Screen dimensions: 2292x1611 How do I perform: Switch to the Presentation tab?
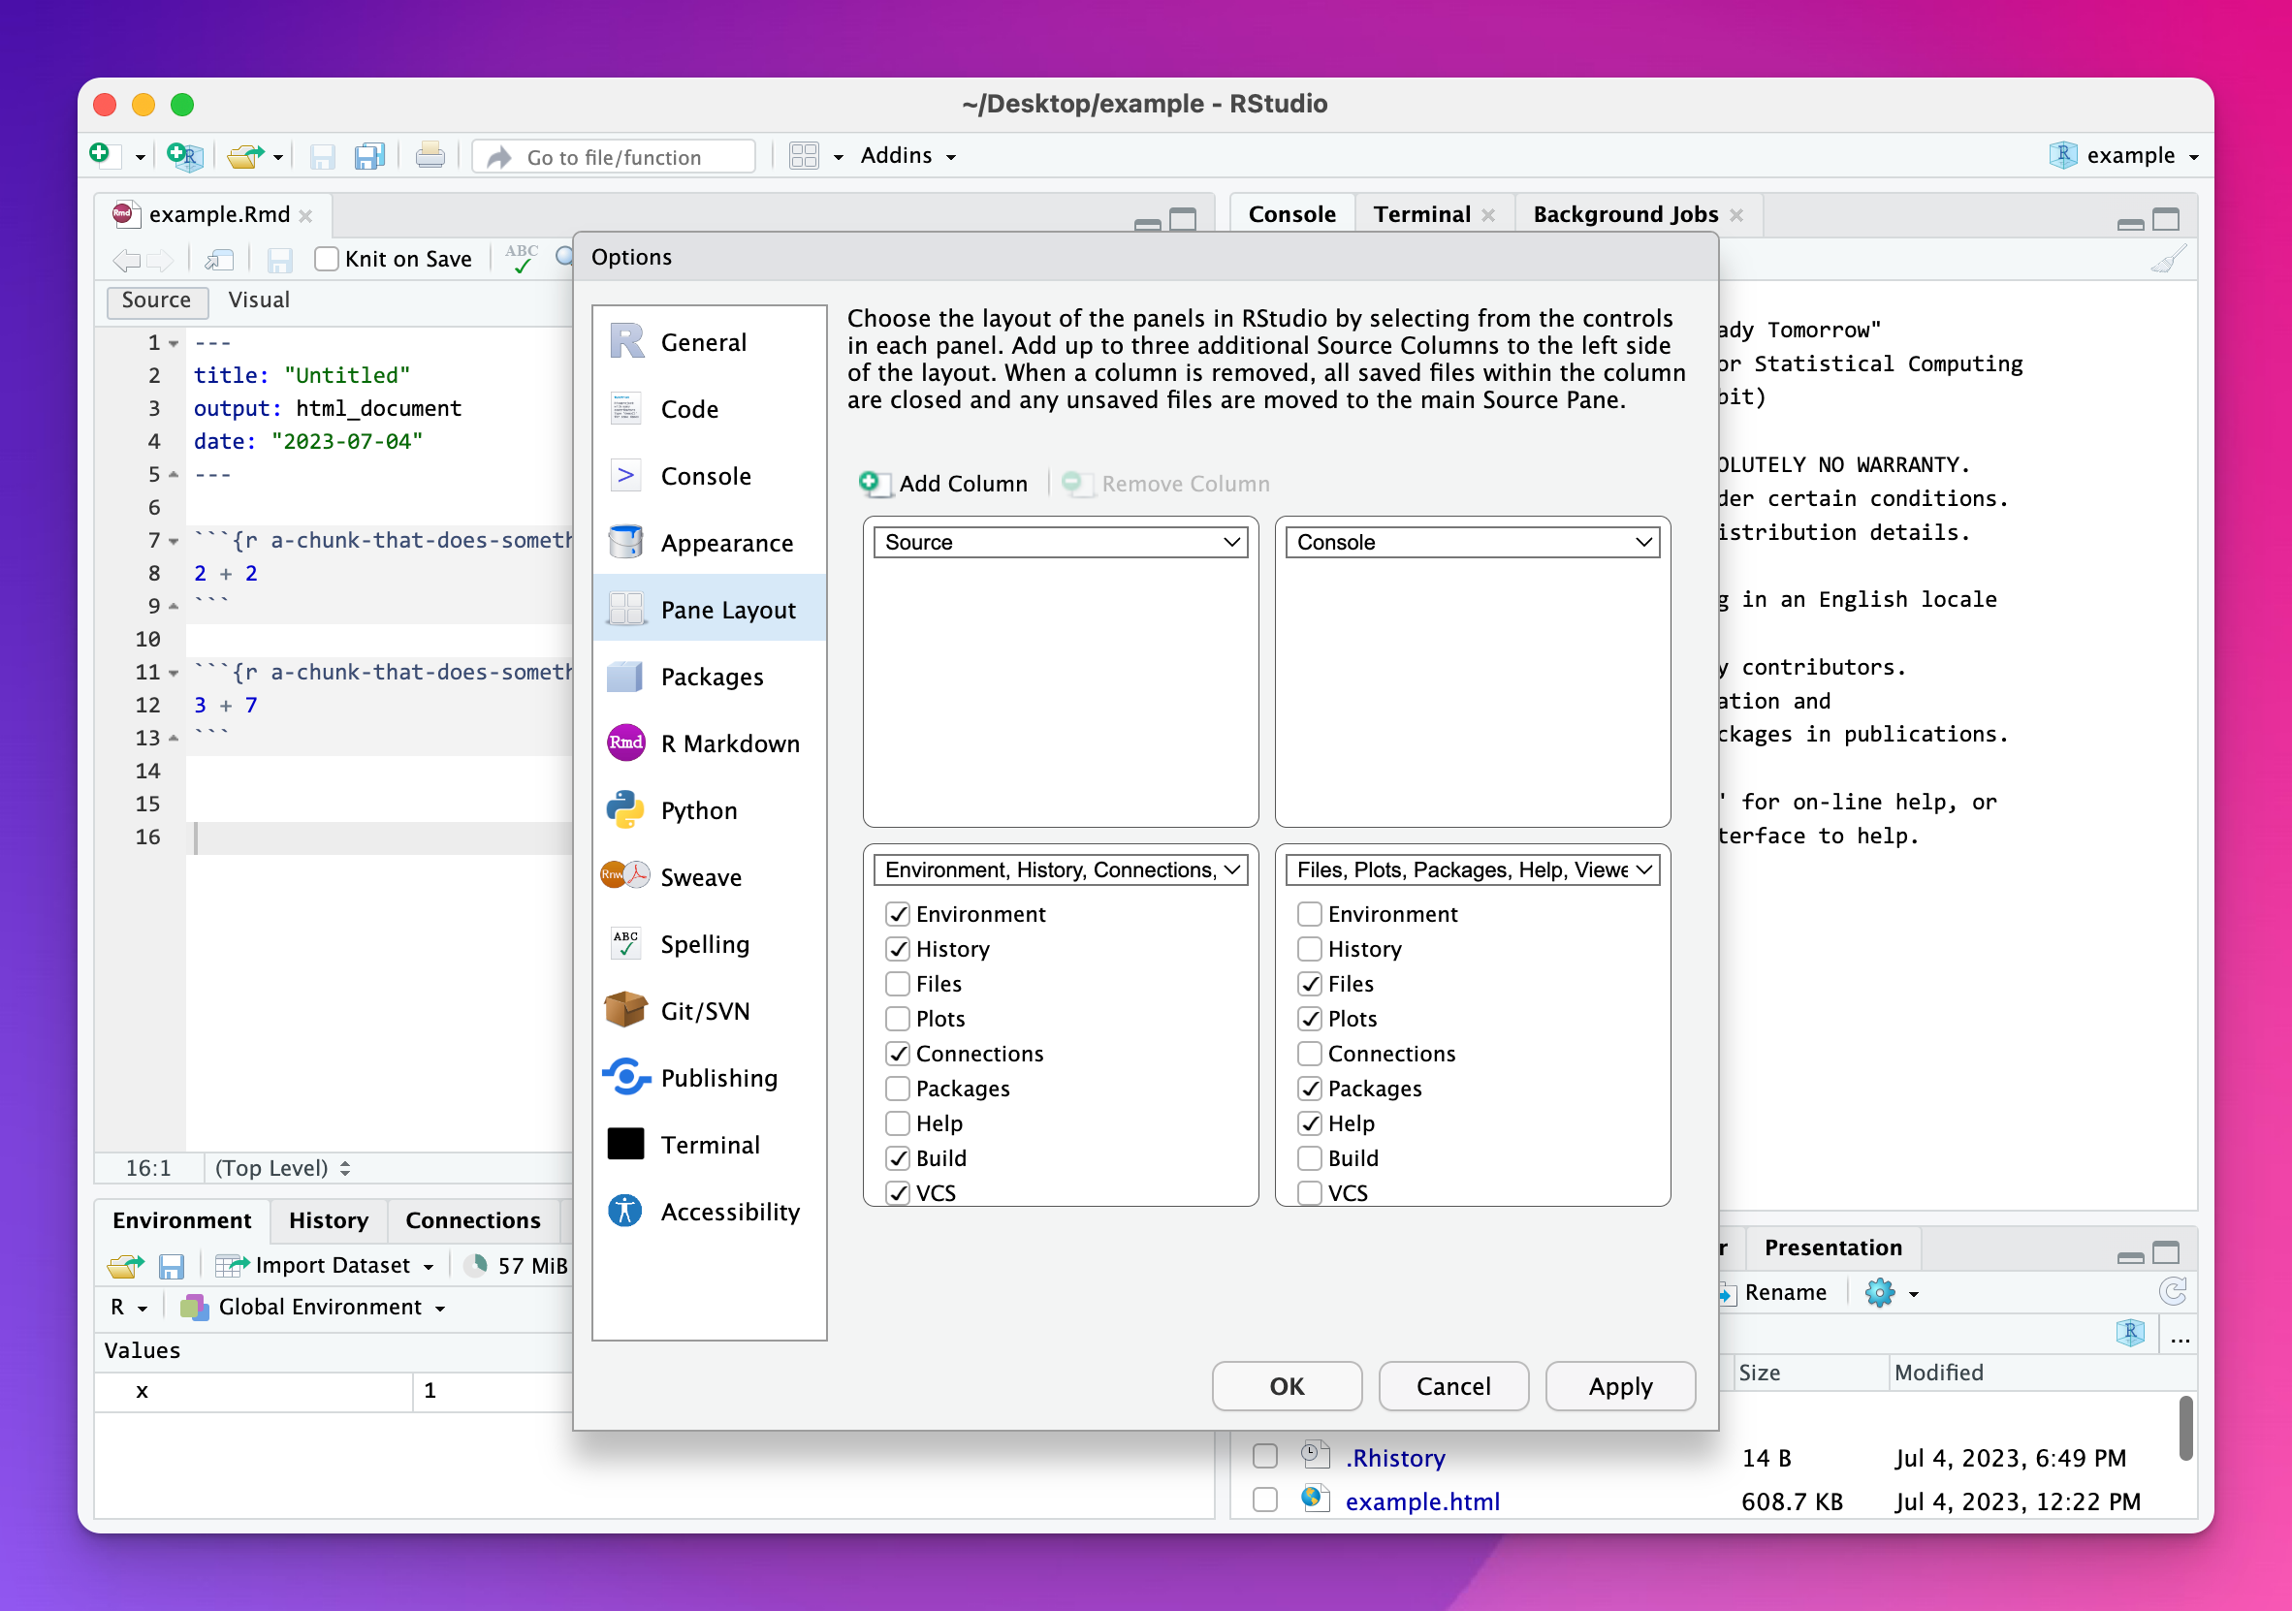pos(1832,1248)
